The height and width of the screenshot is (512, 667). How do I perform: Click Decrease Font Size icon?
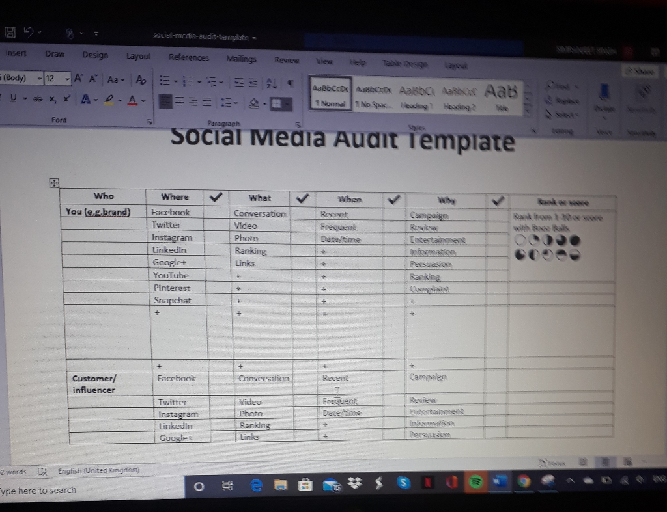(x=93, y=79)
